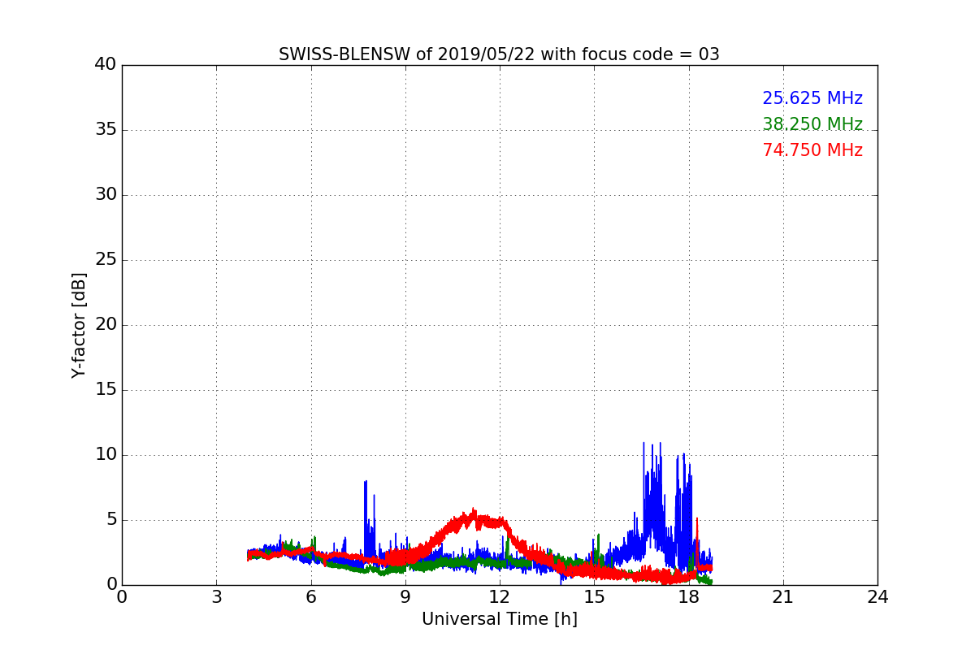Click the y-axis tick label 25
This screenshot has width=975, height=650.
click(105, 260)
